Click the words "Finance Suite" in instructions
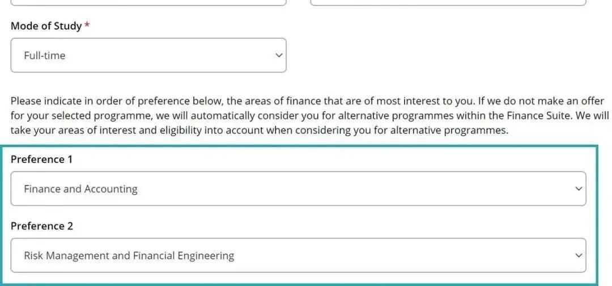The height and width of the screenshot is (286, 612). [547, 115]
